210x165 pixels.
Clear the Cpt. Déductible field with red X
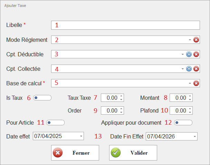click(x=196, y=54)
